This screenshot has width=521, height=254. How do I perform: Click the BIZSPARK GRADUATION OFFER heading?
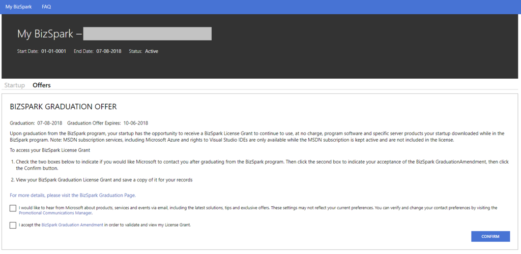[x=63, y=107]
